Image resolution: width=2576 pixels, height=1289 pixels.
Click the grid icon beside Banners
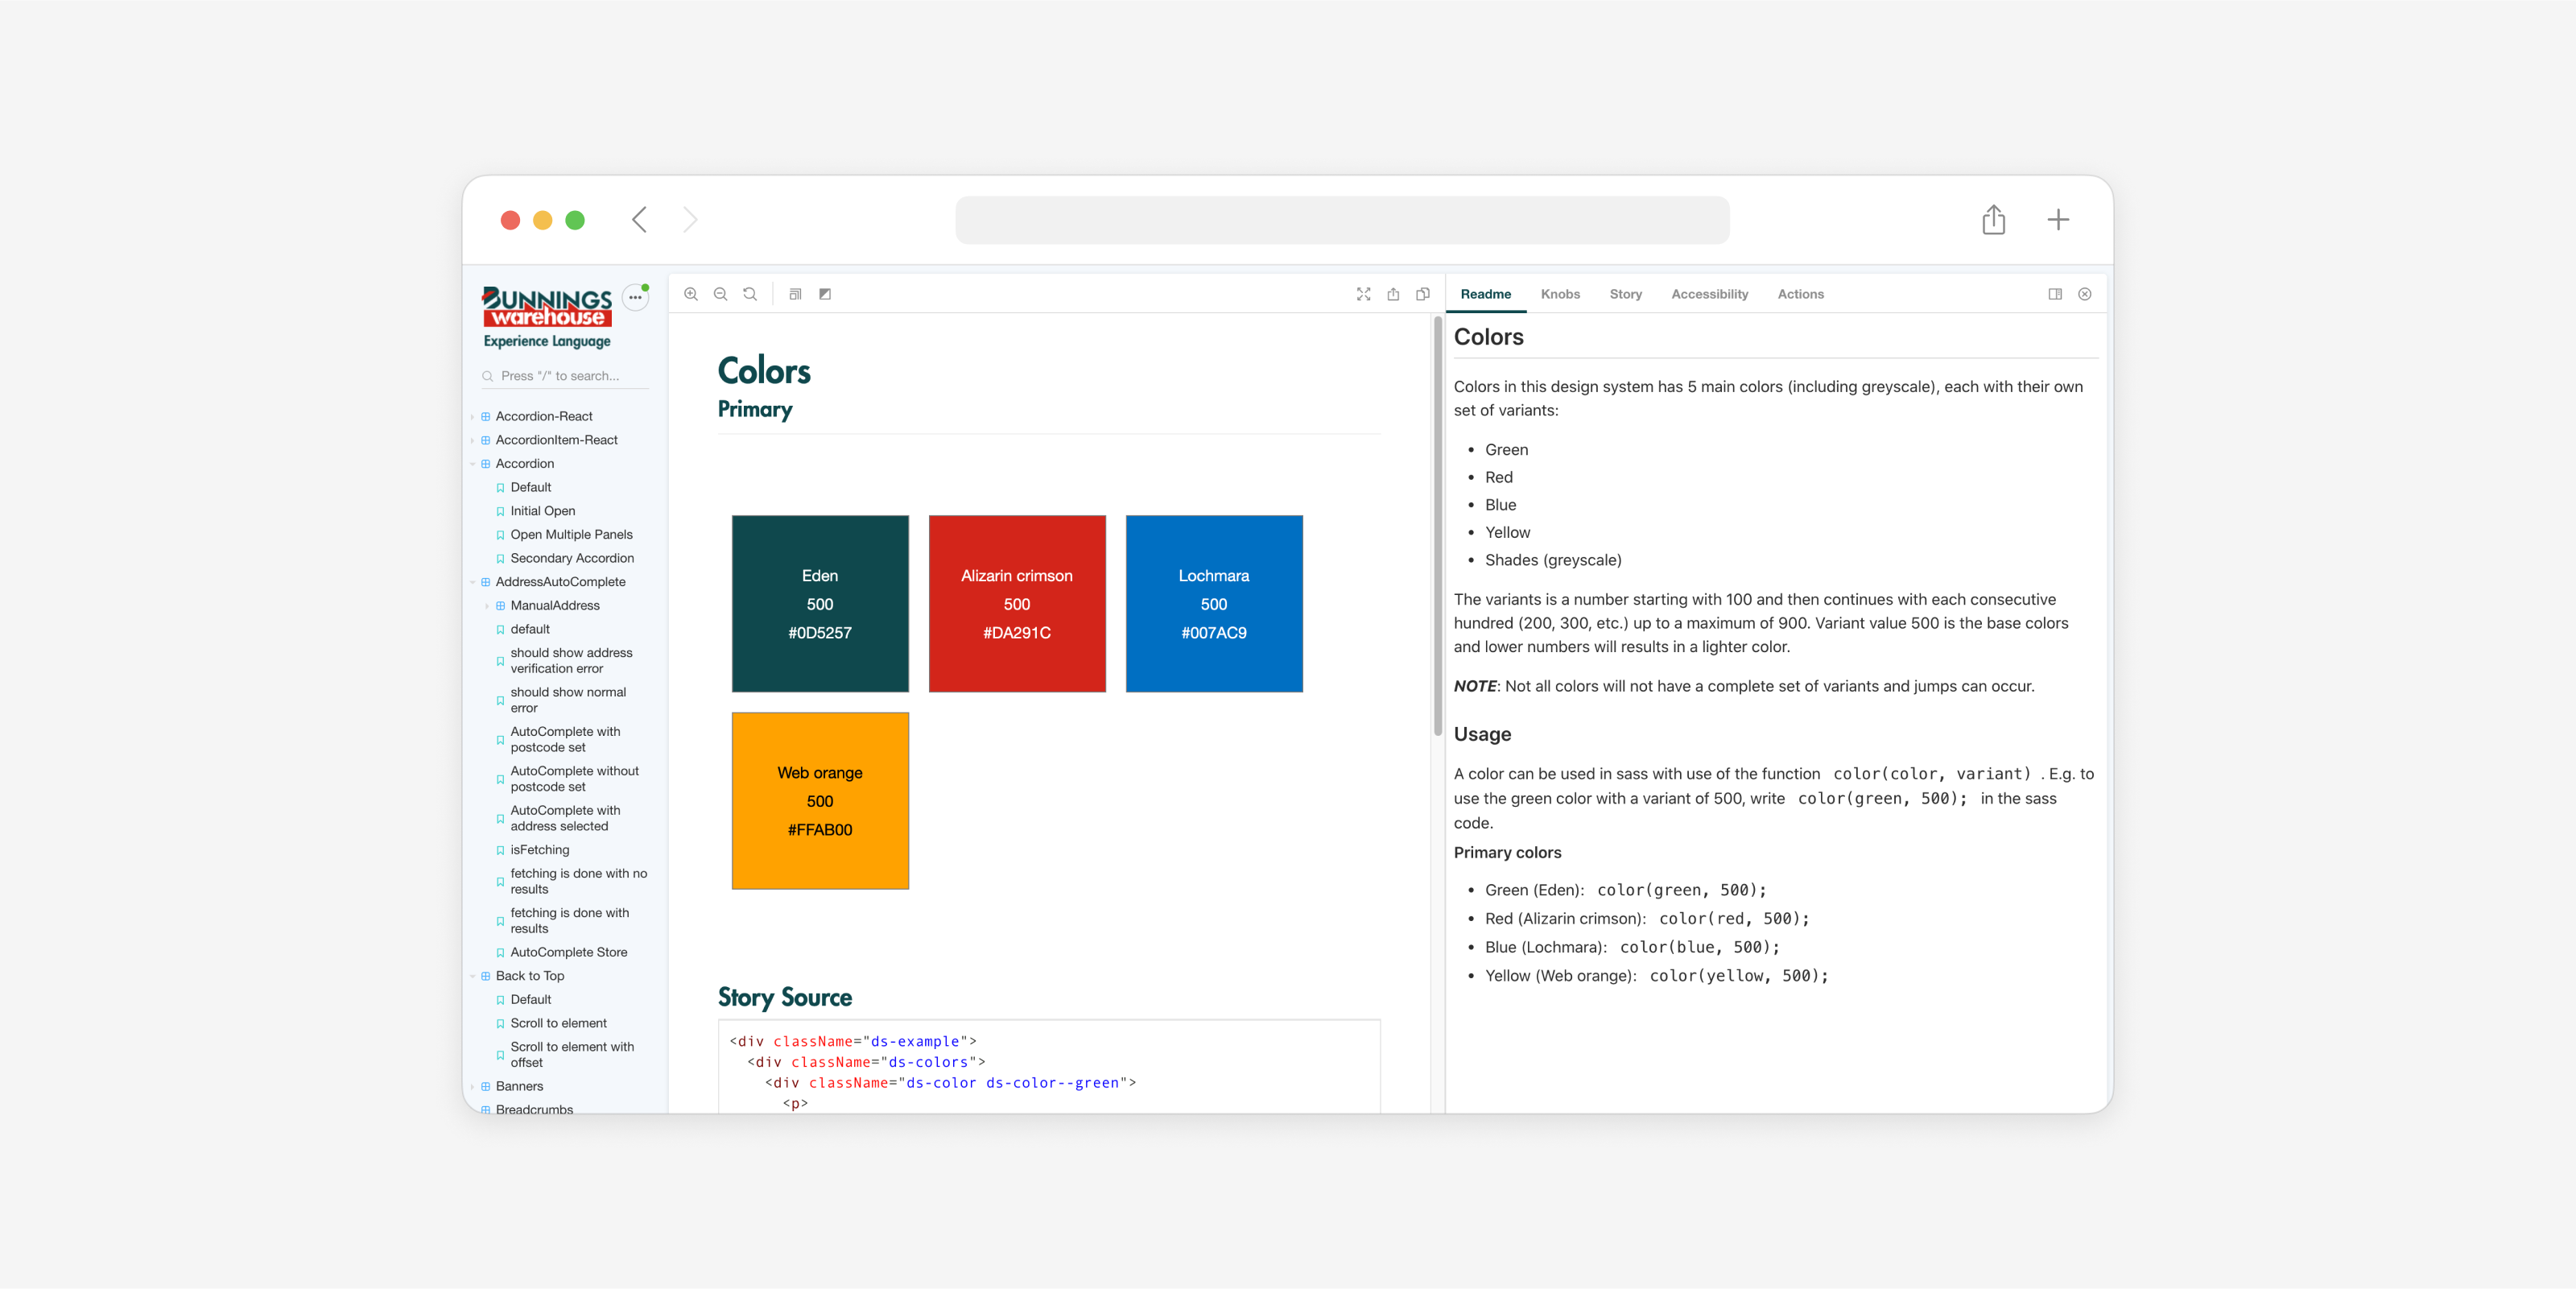486,1086
